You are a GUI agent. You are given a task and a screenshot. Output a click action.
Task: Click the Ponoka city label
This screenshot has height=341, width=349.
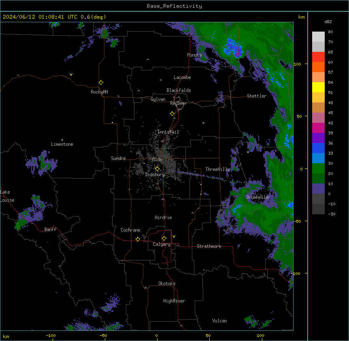tap(194, 55)
